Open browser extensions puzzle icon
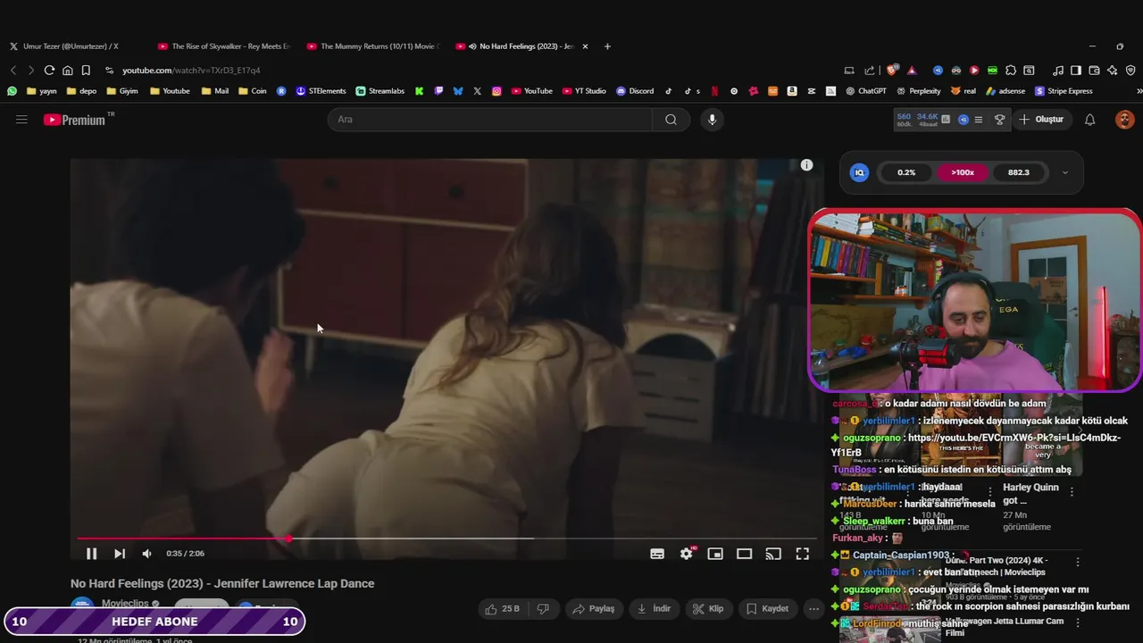This screenshot has height=643, width=1143. click(1011, 71)
